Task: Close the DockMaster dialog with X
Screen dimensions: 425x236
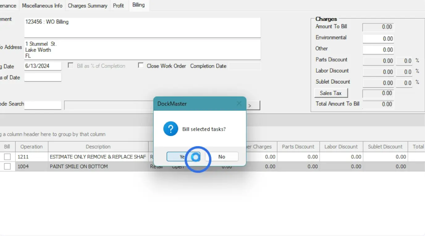Action: (239, 104)
